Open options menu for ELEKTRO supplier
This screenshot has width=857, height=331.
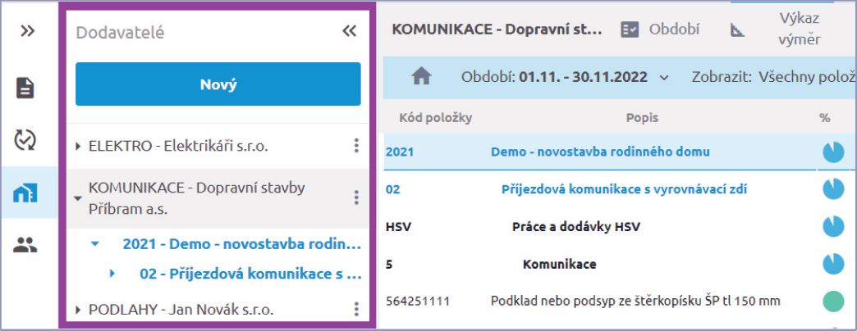coord(356,147)
